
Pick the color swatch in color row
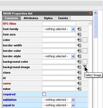[x=85, y=40]
